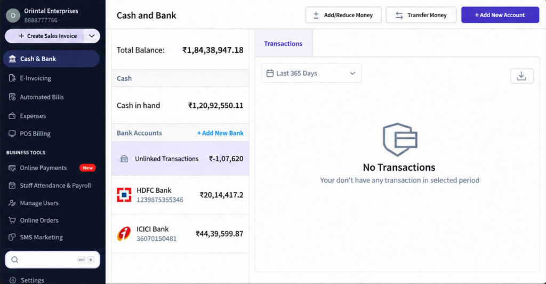Click the Add New Bank link
Image resolution: width=546 pixels, height=284 pixels.
(220, 133)
